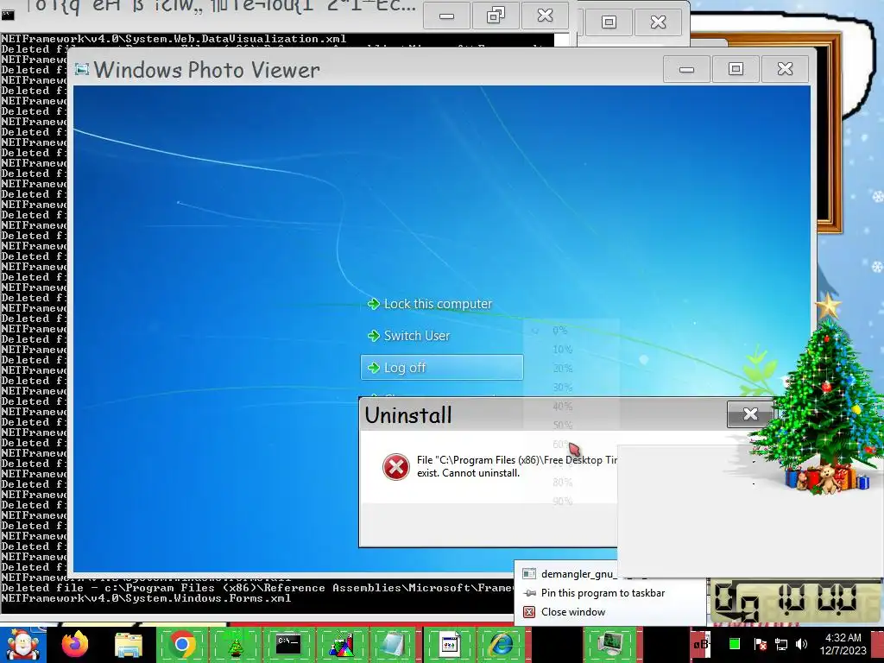Viewport: 884px width, 663px height.
Task: Open the colorful flasks taskbar app
Action: pyautogui.click(x=342, y=644)
